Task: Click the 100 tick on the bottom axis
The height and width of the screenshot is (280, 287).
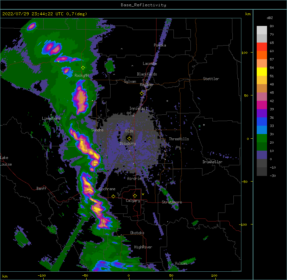Action: tap(214, 275)
